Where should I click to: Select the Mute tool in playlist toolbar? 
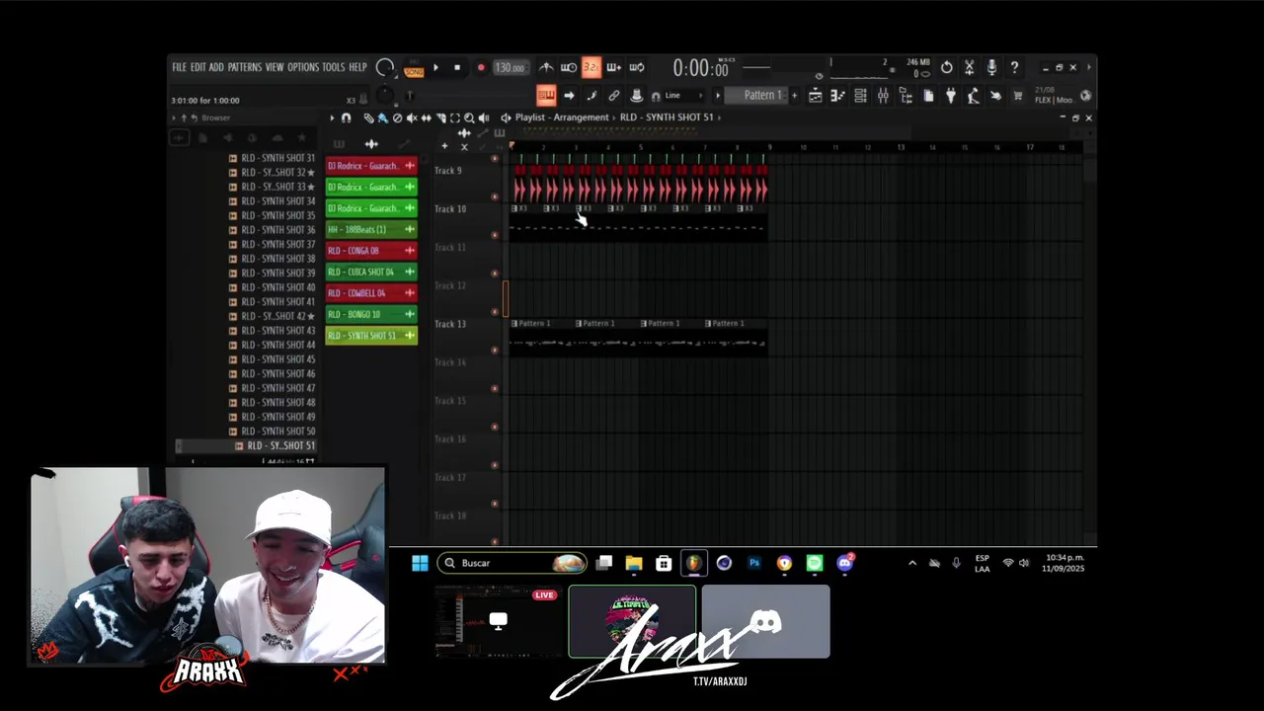[412, 118]
